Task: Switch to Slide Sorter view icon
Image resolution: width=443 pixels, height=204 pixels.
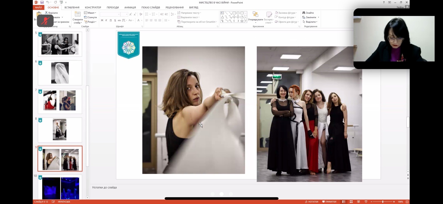Action: point(351,202)
